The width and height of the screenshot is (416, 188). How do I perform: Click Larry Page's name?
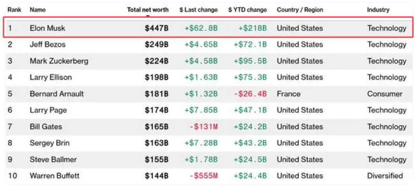48,110
